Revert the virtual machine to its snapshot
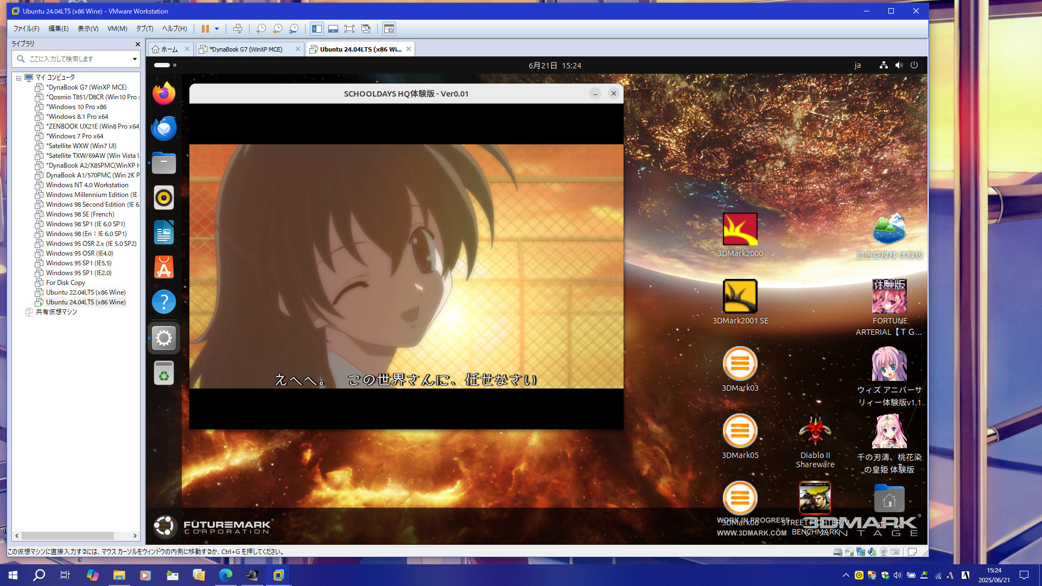The height and width of the screenshot is (586, 1042). 277,29
